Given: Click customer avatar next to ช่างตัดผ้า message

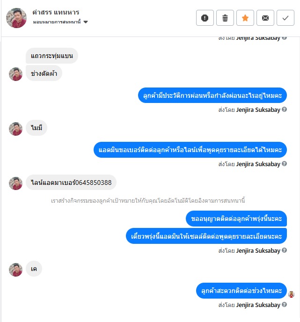Looking at the screenshot, I should (x=15, y=74).
